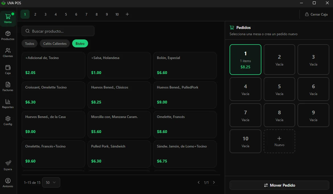Select empty table 3

click(313, 60)
